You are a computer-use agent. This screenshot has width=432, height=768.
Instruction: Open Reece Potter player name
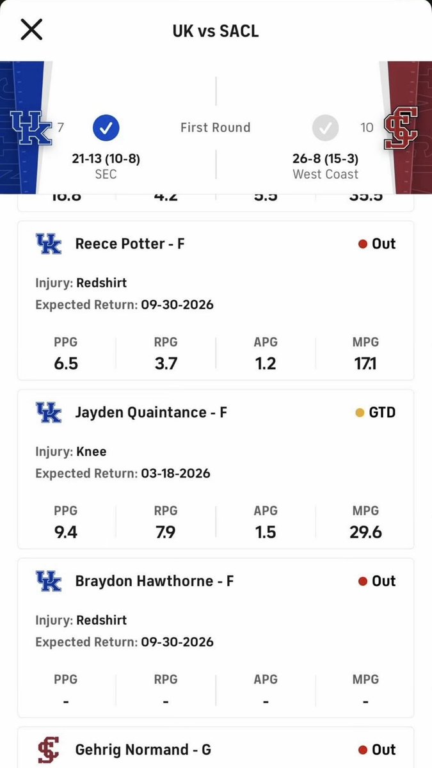pos(130,244)
